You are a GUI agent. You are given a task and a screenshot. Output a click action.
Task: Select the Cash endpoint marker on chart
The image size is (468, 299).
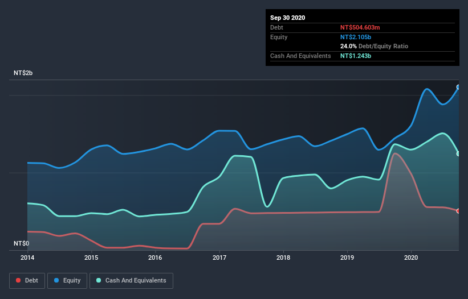(458, 154)
